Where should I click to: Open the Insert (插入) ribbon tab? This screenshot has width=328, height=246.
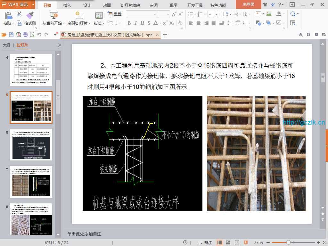[x=67, y=5]
